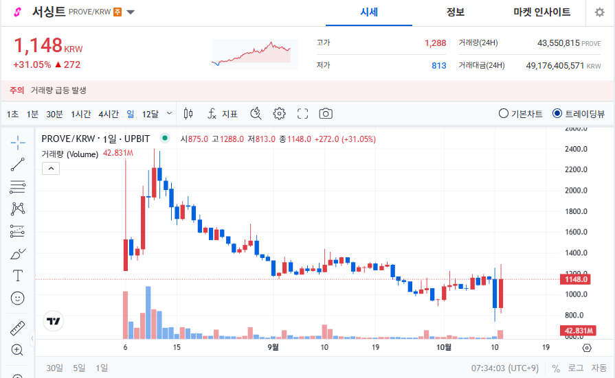Image resolution: width=615 pixels, height=378 pixels.
Task: Enter fullscreen chart mode
Action: point(303,114)
